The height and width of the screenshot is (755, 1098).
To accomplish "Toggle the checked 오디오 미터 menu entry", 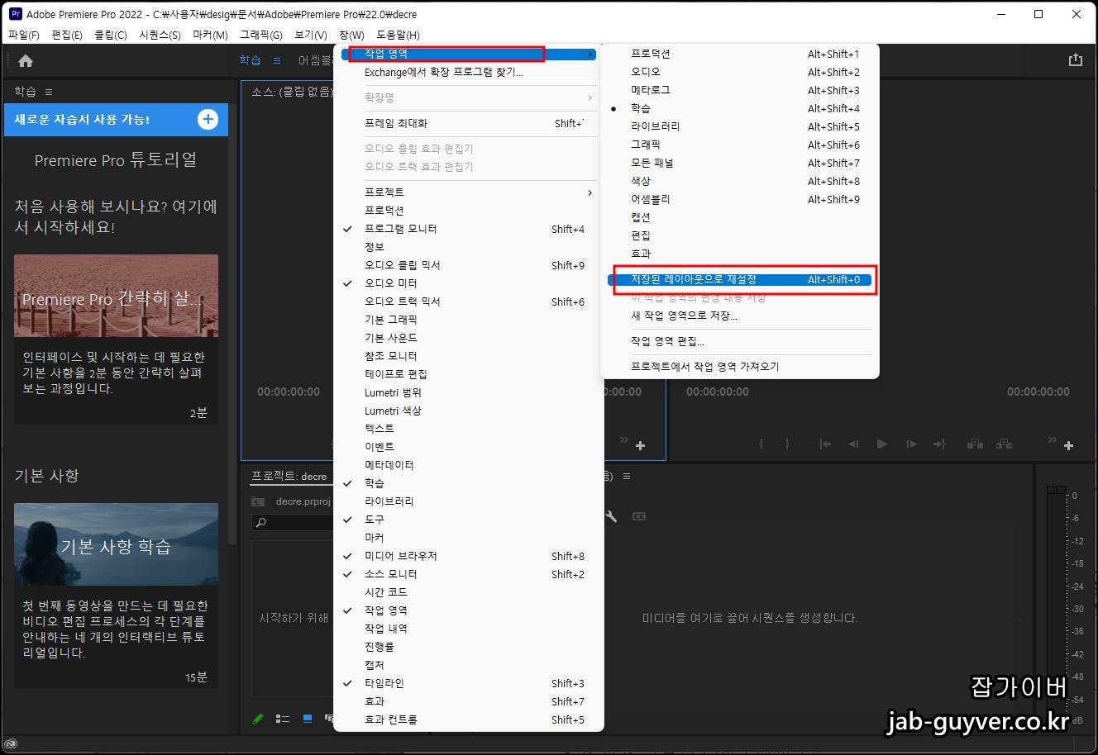I will point(468,283).
